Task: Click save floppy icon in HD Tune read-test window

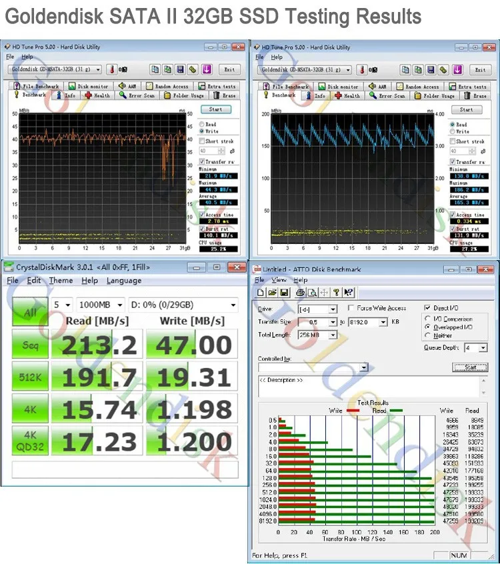Action: 431,69
